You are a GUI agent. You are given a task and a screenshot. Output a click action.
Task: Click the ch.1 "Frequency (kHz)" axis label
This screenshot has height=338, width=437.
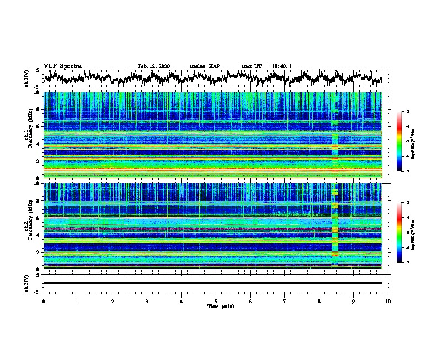[30, 128]
